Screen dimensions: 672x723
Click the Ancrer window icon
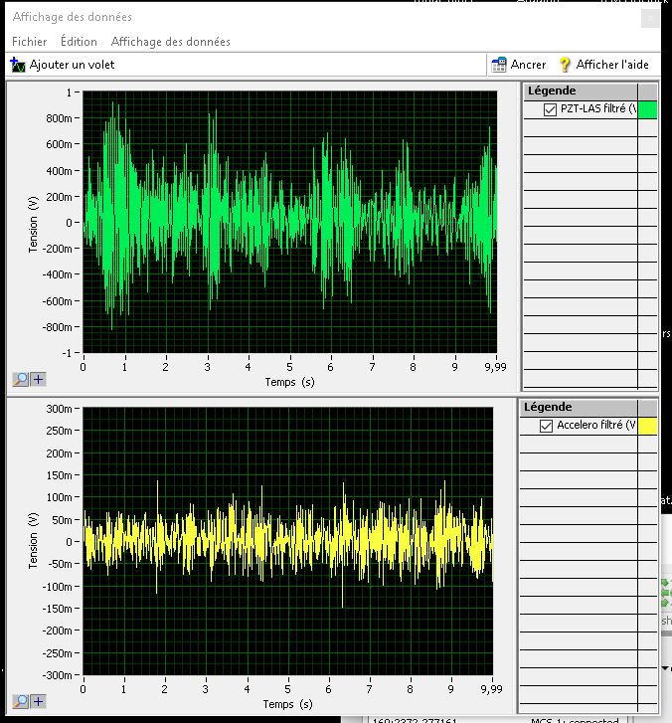tap(499, 65)
